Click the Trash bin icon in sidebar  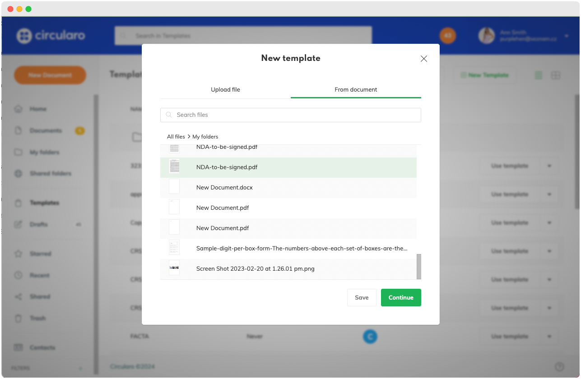click(19, 318)
